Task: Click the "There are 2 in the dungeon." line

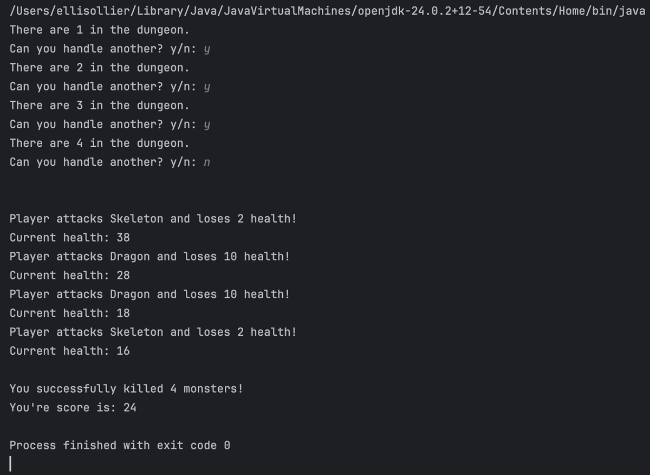Action: [x=100, y=68]
